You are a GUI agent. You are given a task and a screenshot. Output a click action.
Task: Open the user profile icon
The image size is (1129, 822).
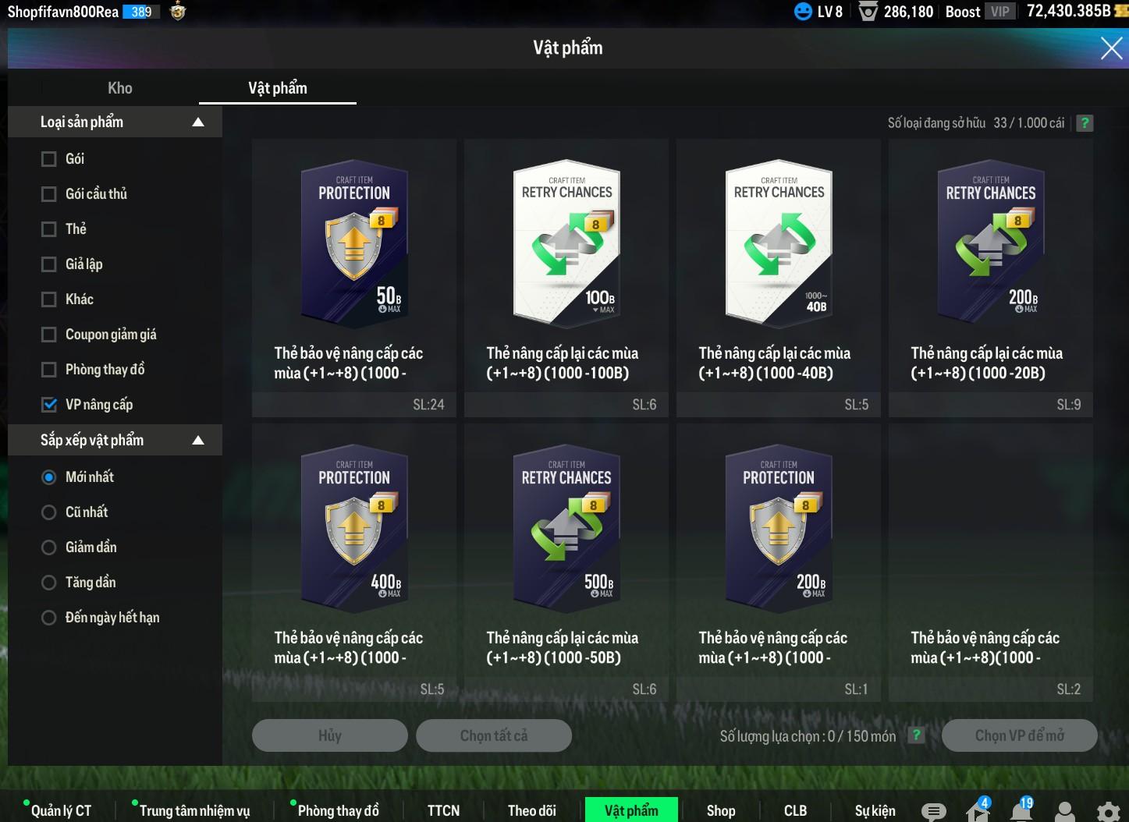coord(1064,811)
